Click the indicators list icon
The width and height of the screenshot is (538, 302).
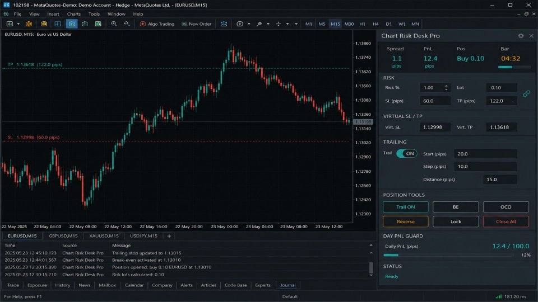(x=259, y=24)
